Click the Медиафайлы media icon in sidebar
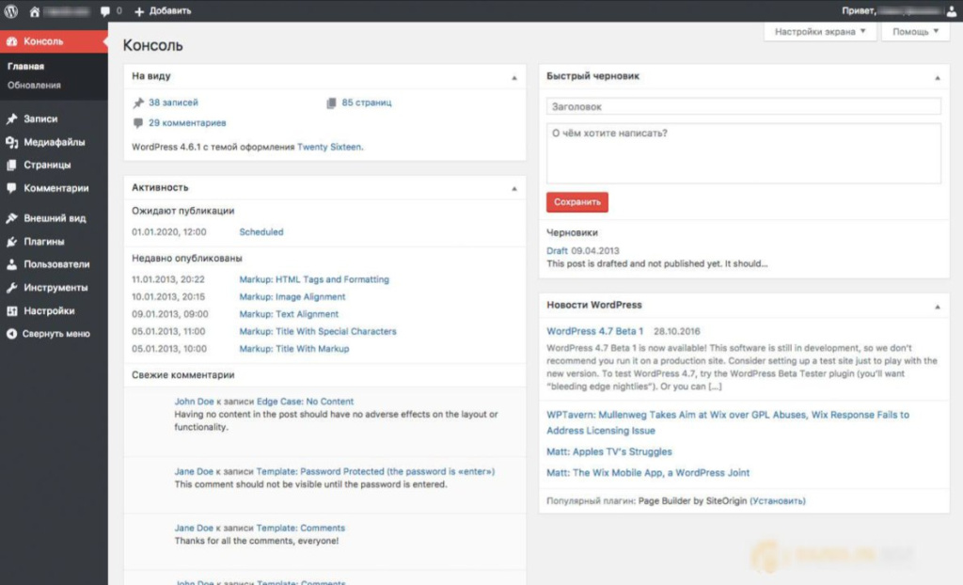The height and width of the screenshot is (585, 963). tap(11, 142)
